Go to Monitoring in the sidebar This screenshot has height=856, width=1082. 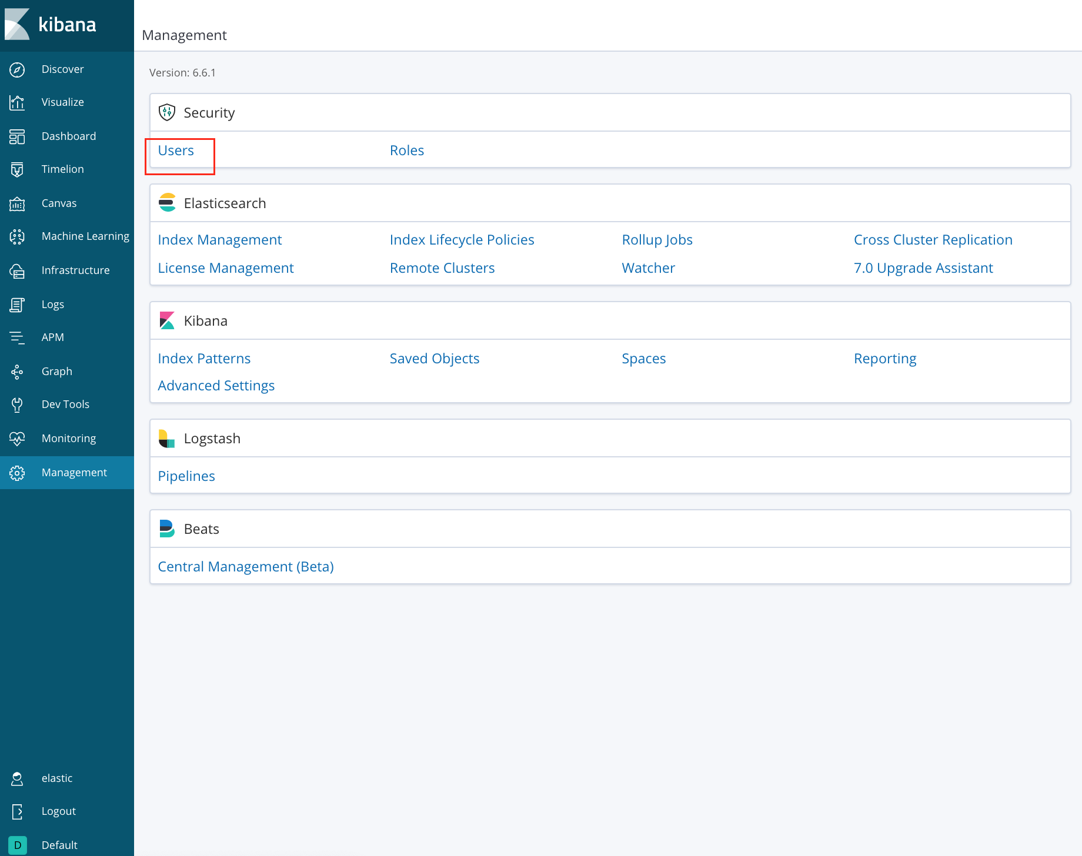(x=69, y=439)
